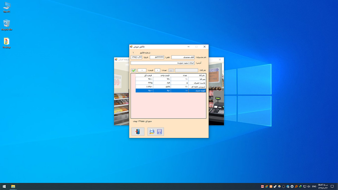Close the صفحه اصلی background window
The height and width of the screenshot is (190, 338).
click(220, 60)
